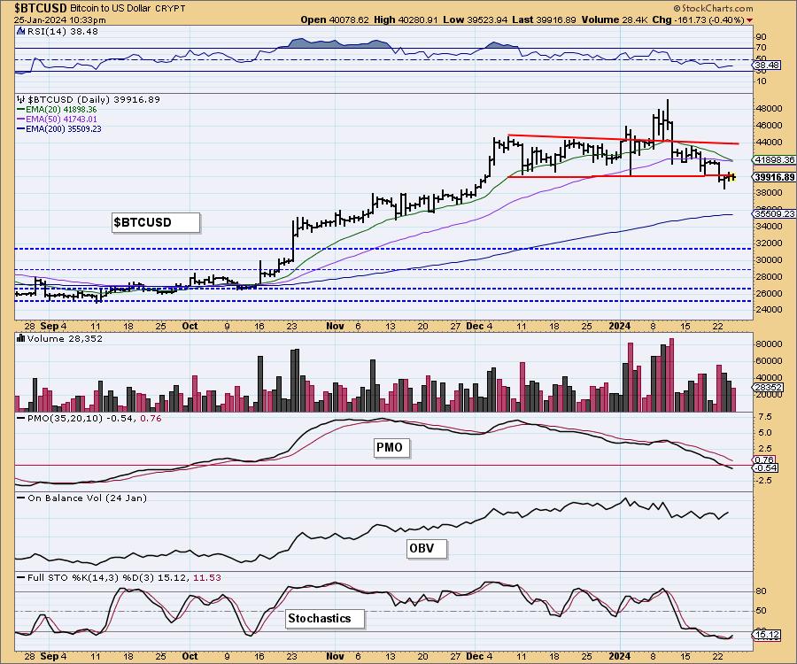Click the yellow highlighted latest price bar
Image resolution: width=797 pixels, height=664 pixels.
pyautogui.click(x=732, y=177)
